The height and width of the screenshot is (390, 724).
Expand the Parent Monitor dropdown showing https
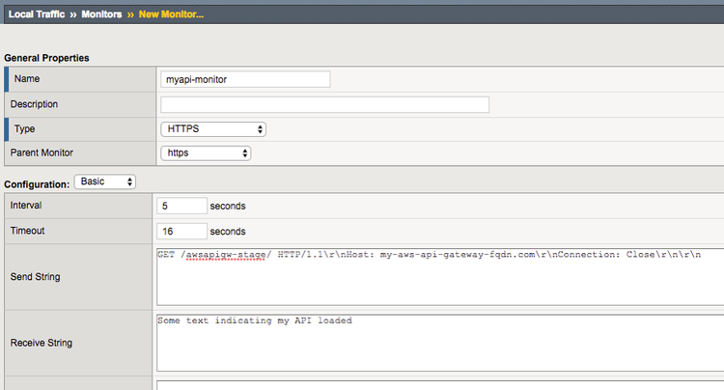tap(206, 153)
